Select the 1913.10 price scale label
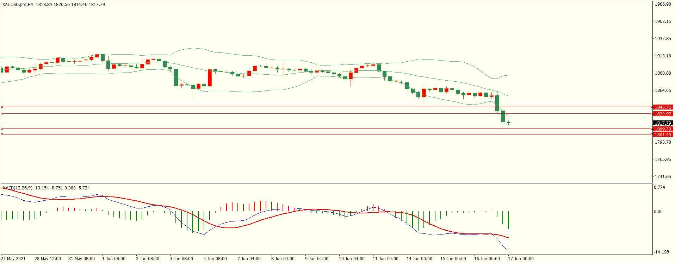 (663, 56)
